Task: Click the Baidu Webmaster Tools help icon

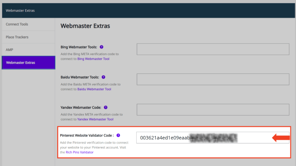Action: coord(103,77)
